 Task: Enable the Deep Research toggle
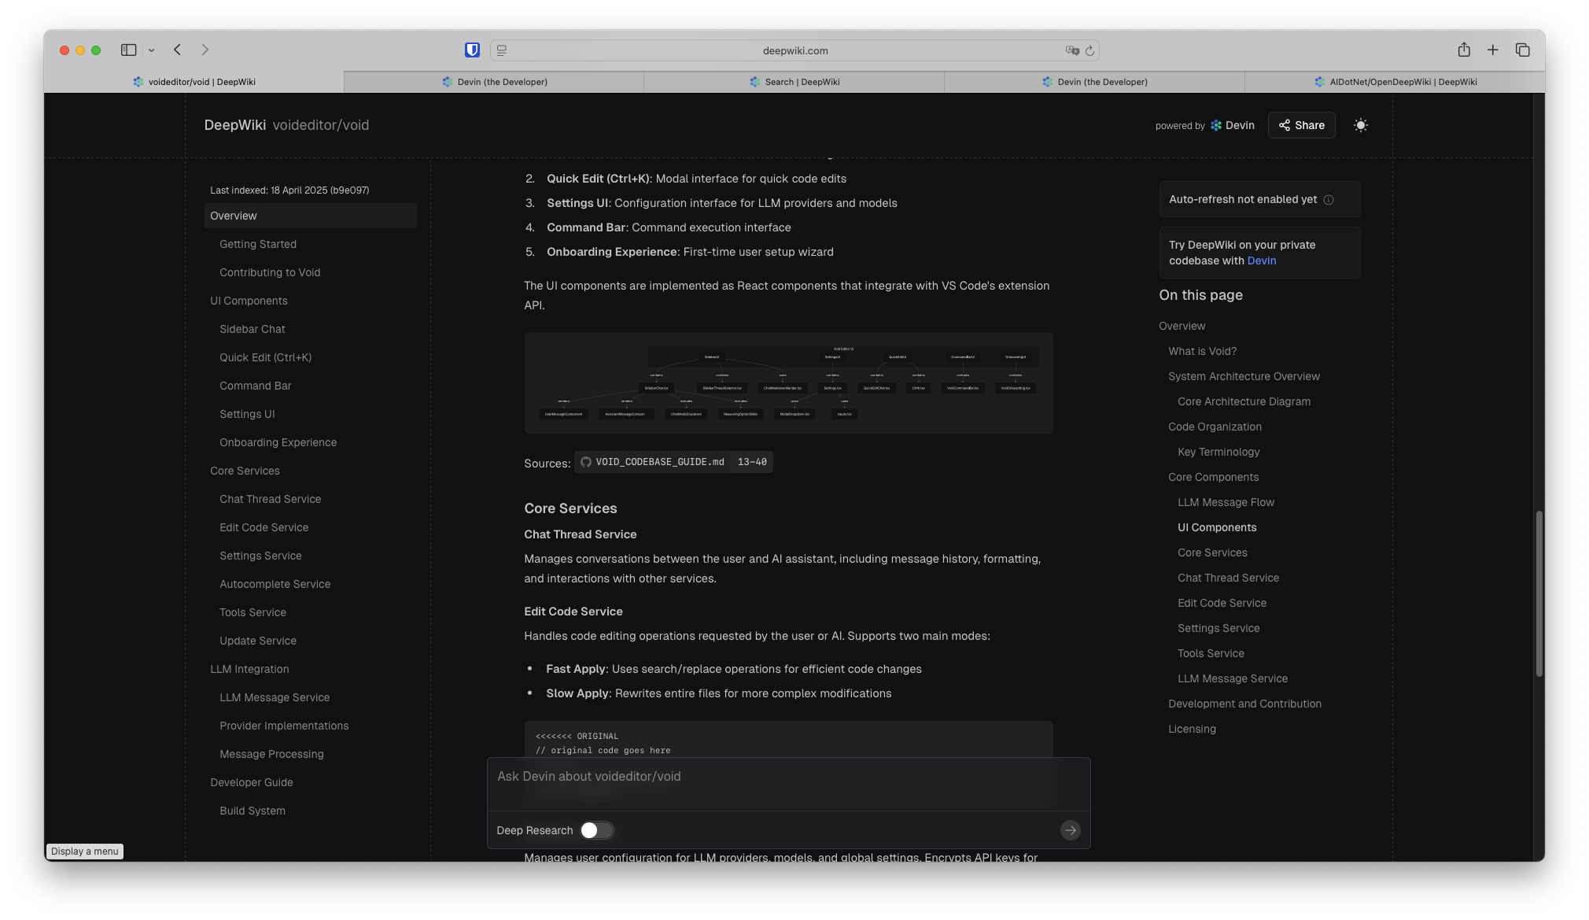(596, 830)
